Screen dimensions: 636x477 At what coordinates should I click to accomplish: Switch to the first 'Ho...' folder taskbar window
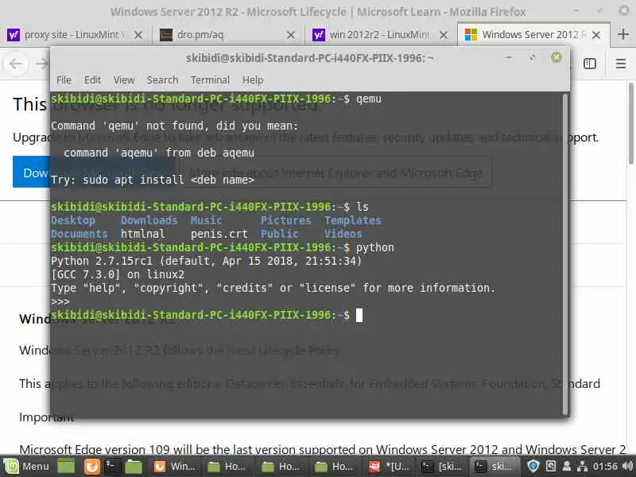coord(227,467)
